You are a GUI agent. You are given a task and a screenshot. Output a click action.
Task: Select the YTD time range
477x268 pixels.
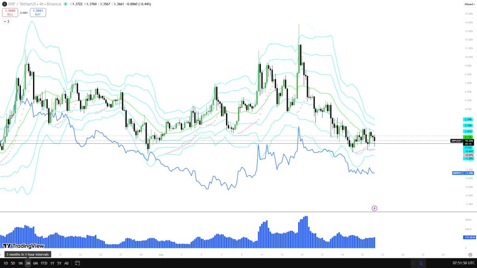pyautogui.click(x=44, y=263)
